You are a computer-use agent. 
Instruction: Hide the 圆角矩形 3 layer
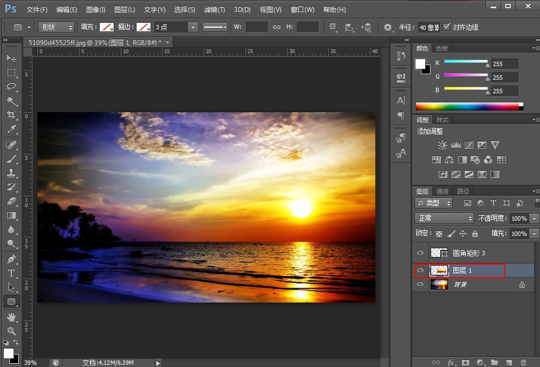pyautogui.click(x=420, y=253)
